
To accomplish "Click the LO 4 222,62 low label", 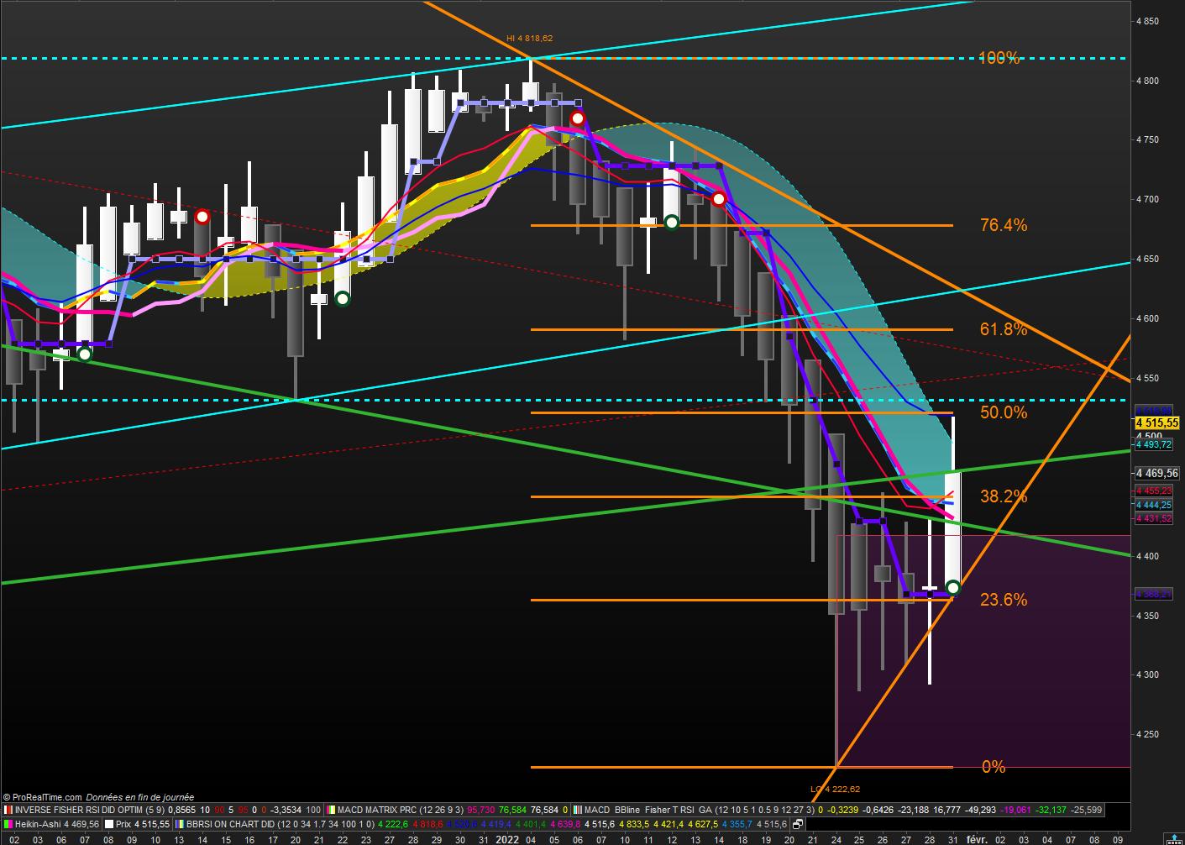I will click(835, 790).
